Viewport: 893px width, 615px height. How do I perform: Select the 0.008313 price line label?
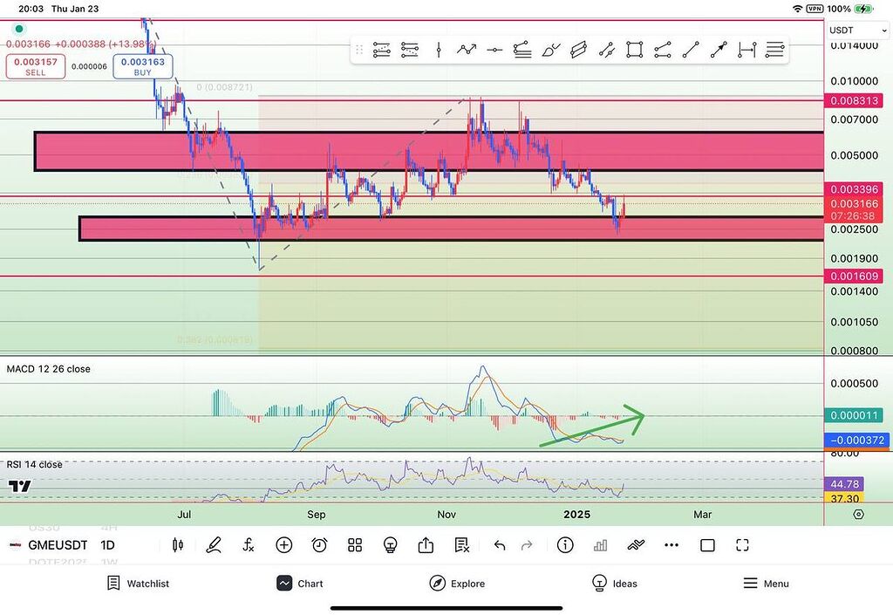pyautogui.click(x=853, y=101)
